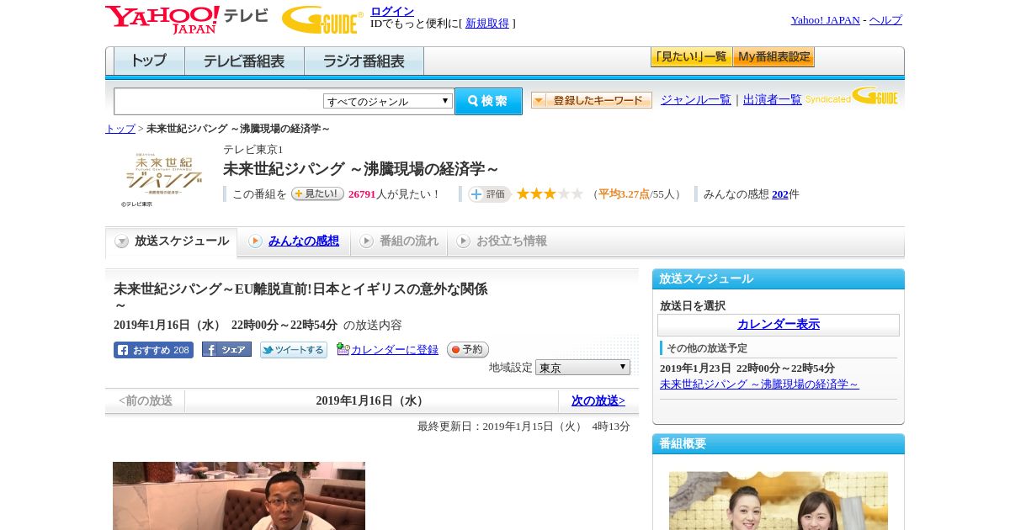Screen dimensions: 1010x530
Task: Click the star rating display
Action: coord(550,193)
